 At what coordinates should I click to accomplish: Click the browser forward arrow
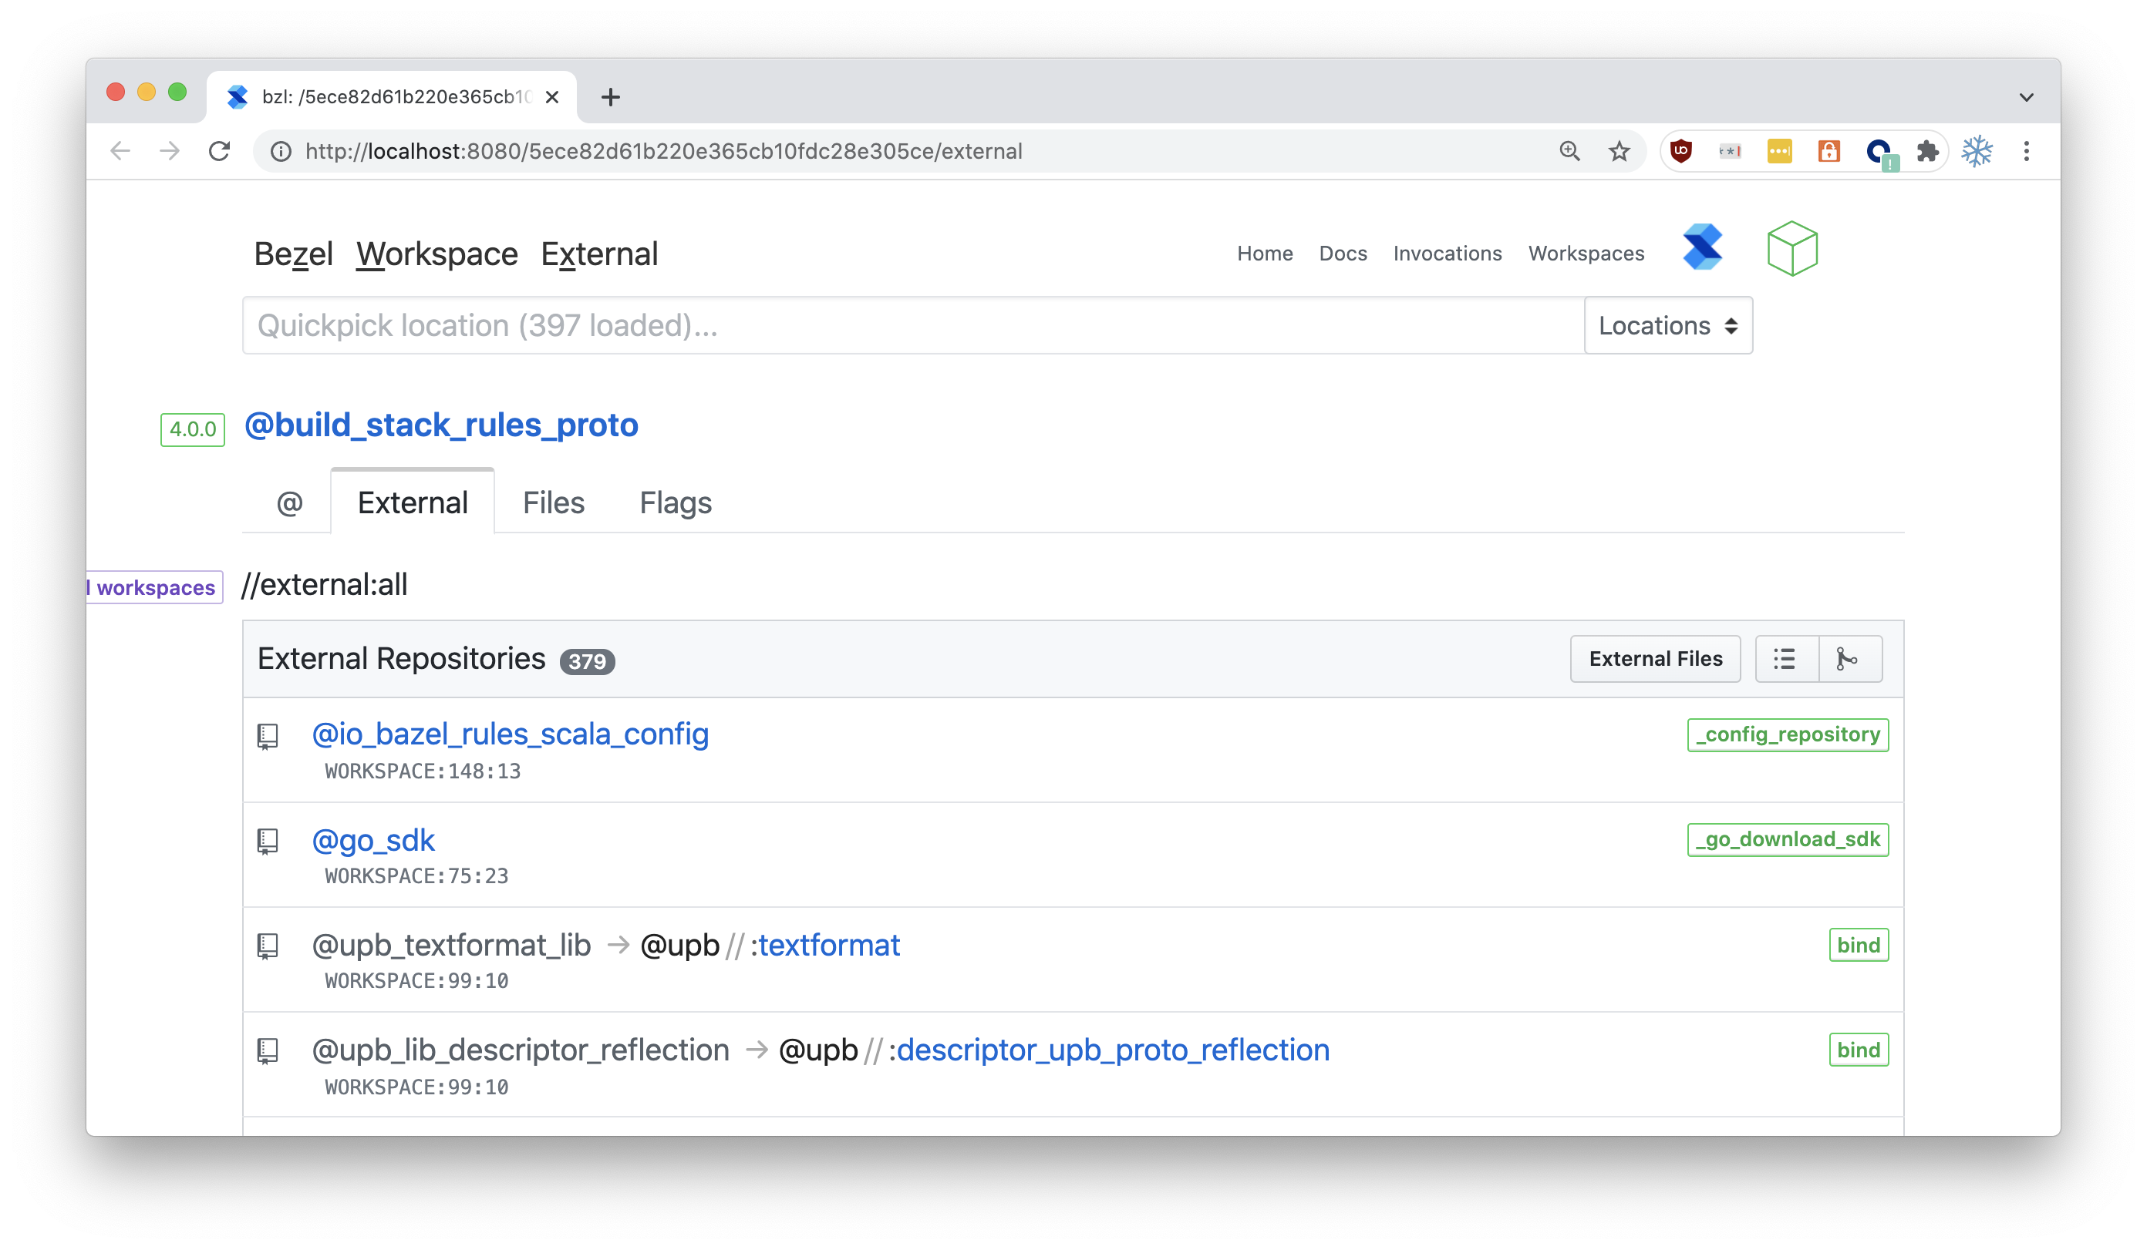coord(170,151)
